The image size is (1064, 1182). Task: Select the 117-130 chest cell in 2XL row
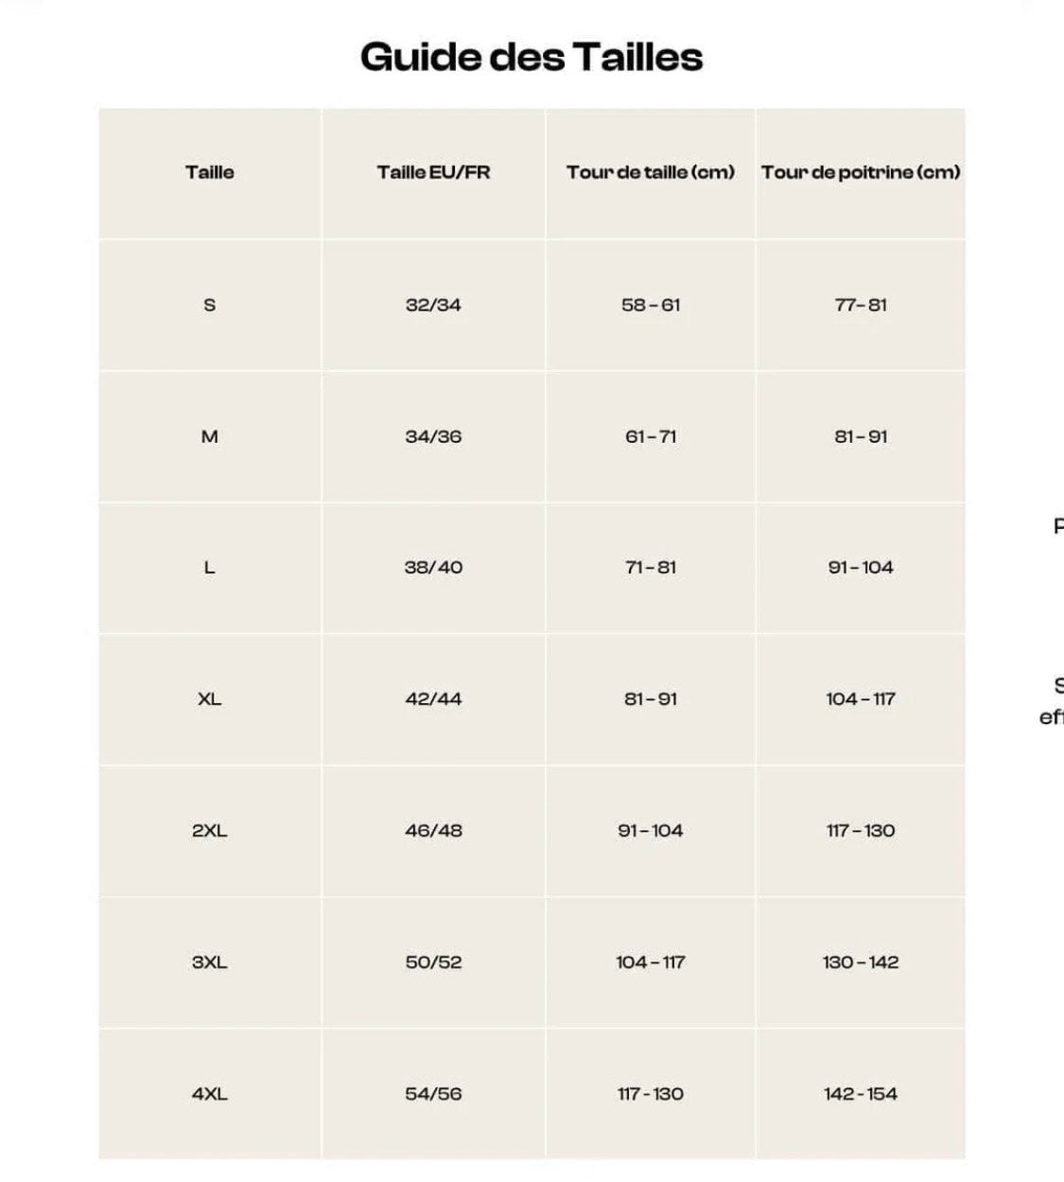(x=861, y=831)
